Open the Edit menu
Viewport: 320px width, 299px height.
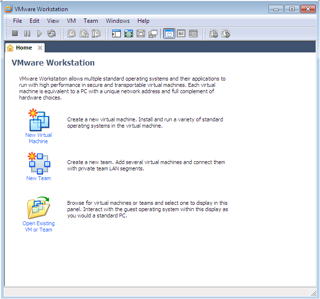pos(34,21)
